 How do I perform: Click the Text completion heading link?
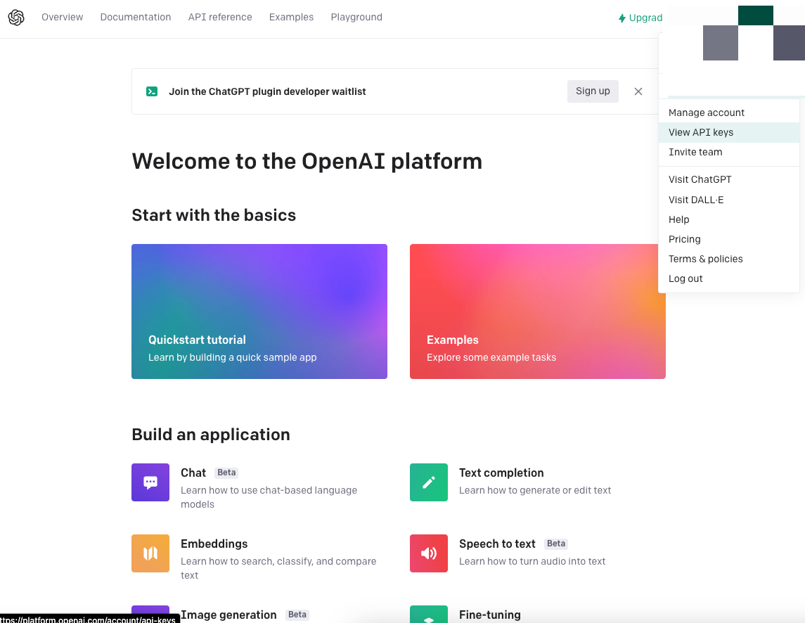click(501, 473)
